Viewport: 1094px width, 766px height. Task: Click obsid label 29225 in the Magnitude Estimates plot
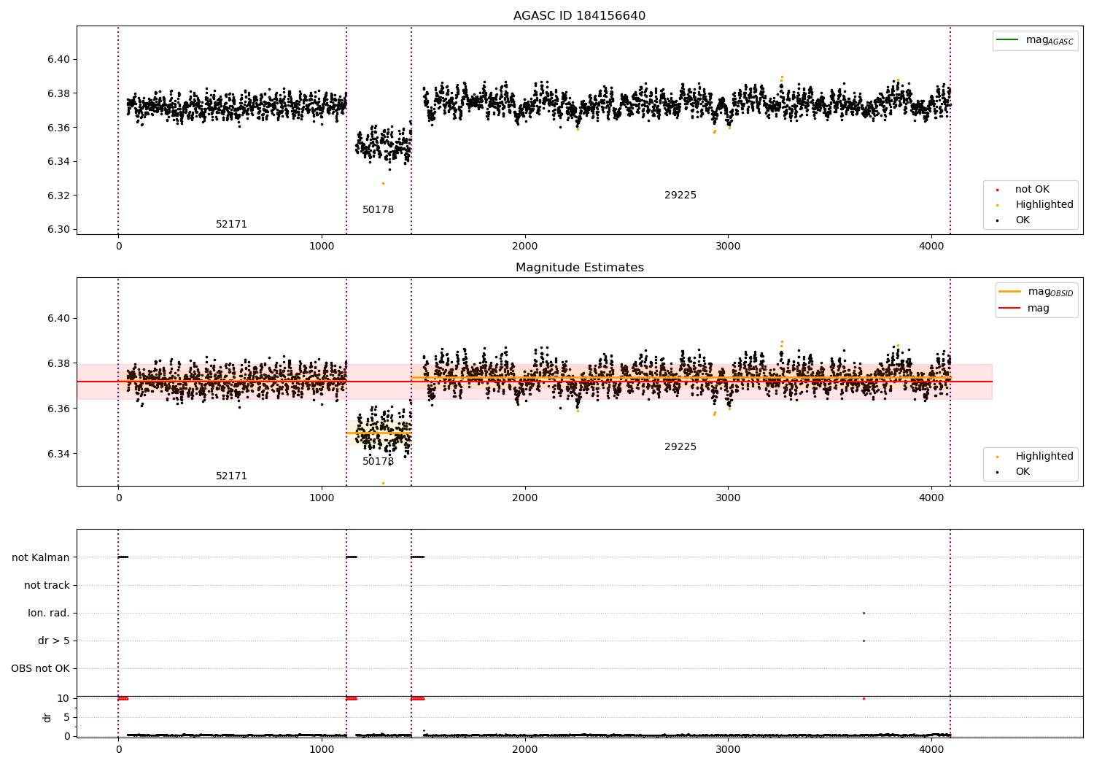pyautogui.click(x=680, y=446)
